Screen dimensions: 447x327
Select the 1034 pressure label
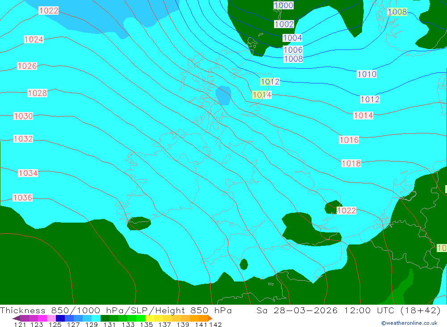[x=28, y=173]
